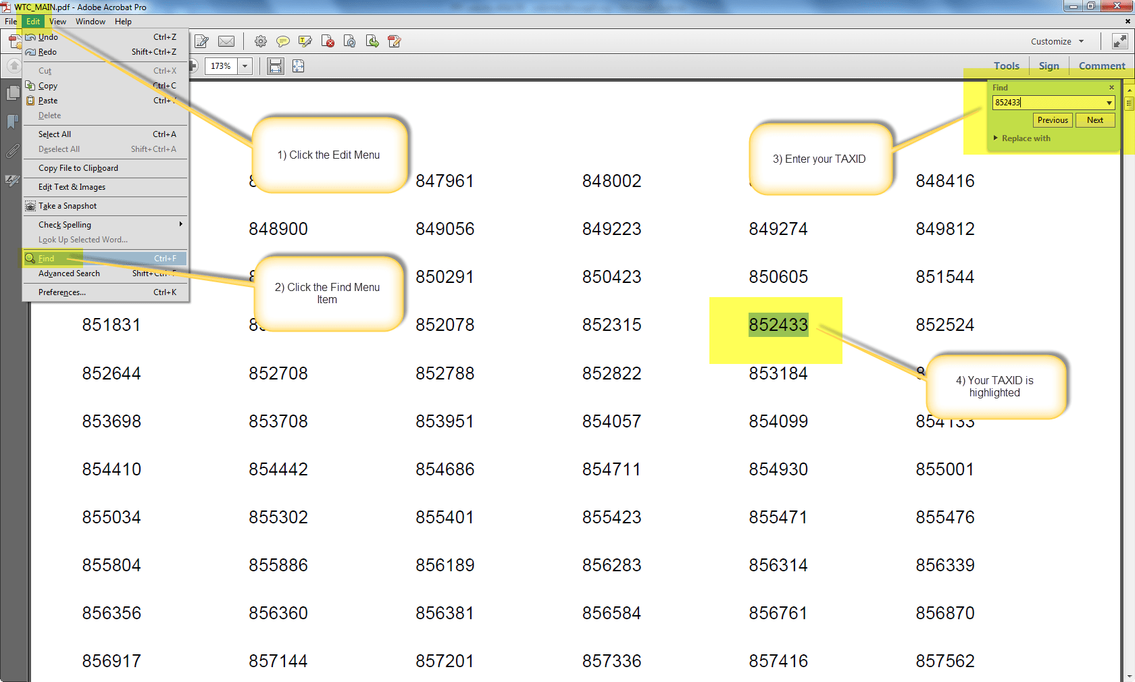Click the Previous find button
The height and width of the screenshot is (682, 1135).
click(1053, 120)
